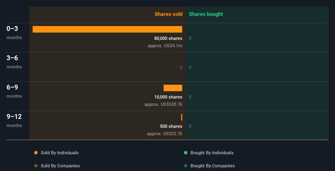The width and height of the screenshot is (335, 171).
Task: Select the 6–9 months orange bar
Action: tap(173, 88)
